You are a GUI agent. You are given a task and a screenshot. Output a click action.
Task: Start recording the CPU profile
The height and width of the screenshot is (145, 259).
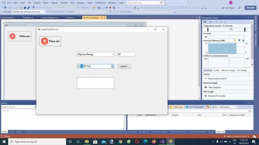(206, 96)
